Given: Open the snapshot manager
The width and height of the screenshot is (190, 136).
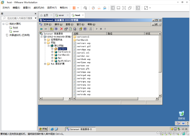Looking at the screenshot, I should coord(105,8).
